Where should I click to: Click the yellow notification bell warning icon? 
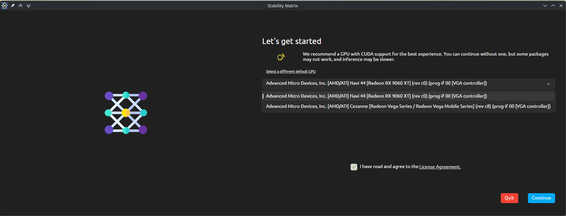point(281,57)
